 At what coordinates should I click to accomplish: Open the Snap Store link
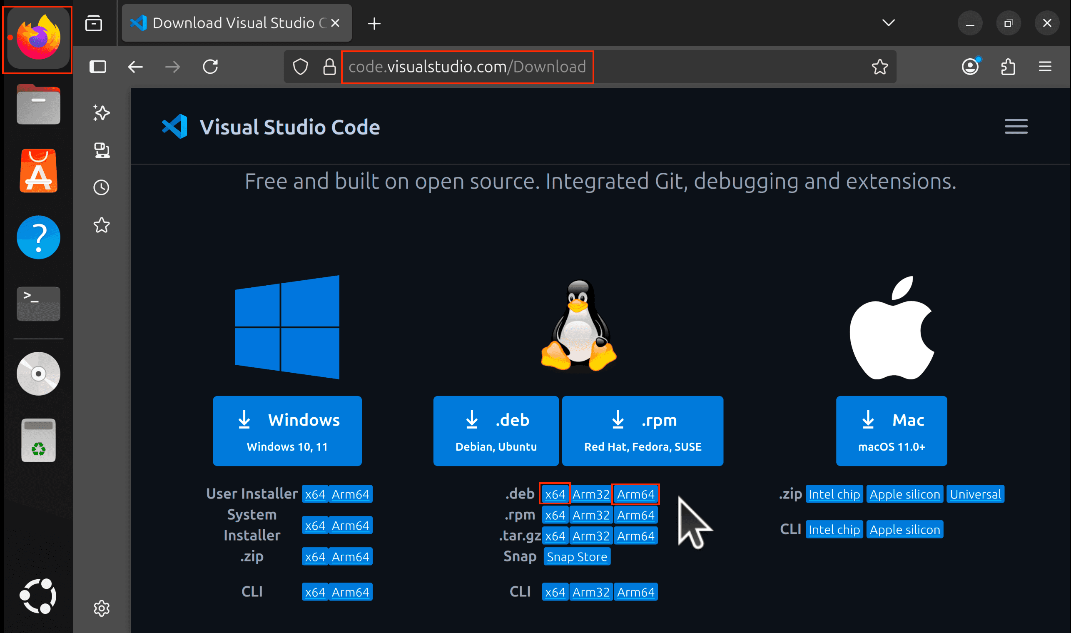[x=577, y=557]
